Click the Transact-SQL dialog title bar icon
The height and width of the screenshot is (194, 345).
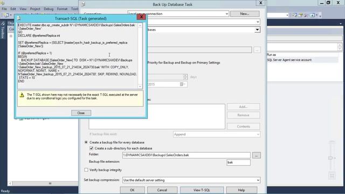click(19, 18)
